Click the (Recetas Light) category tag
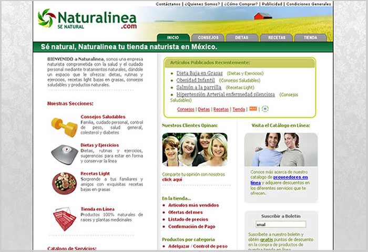Screen dimensions: 368x252 pos(240,88)
